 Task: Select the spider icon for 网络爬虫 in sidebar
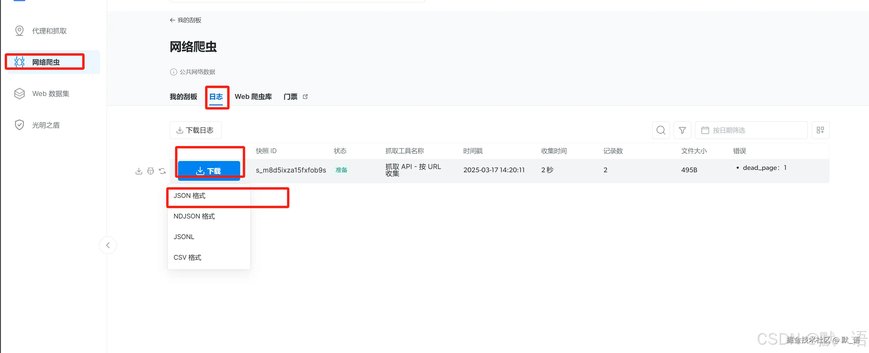19,62
